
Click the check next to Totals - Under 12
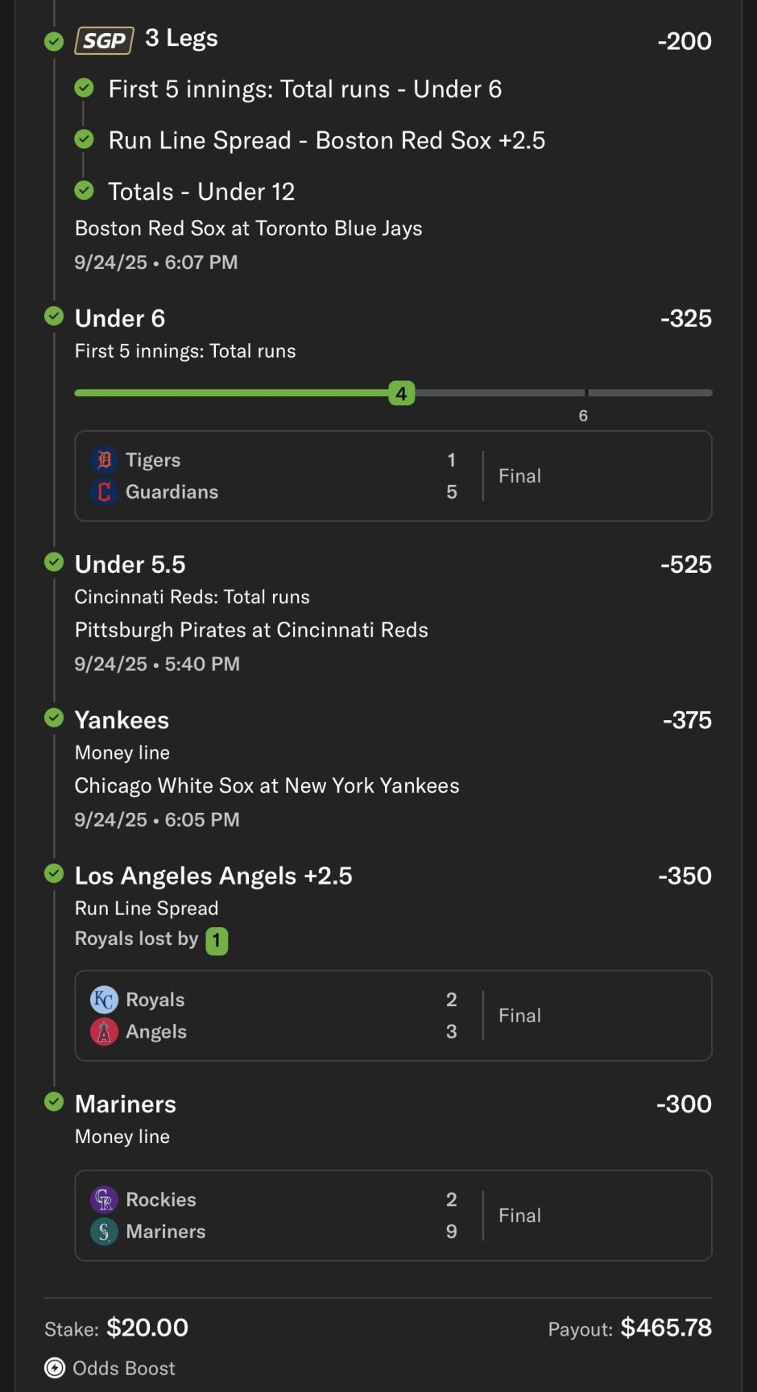(84, 191)
